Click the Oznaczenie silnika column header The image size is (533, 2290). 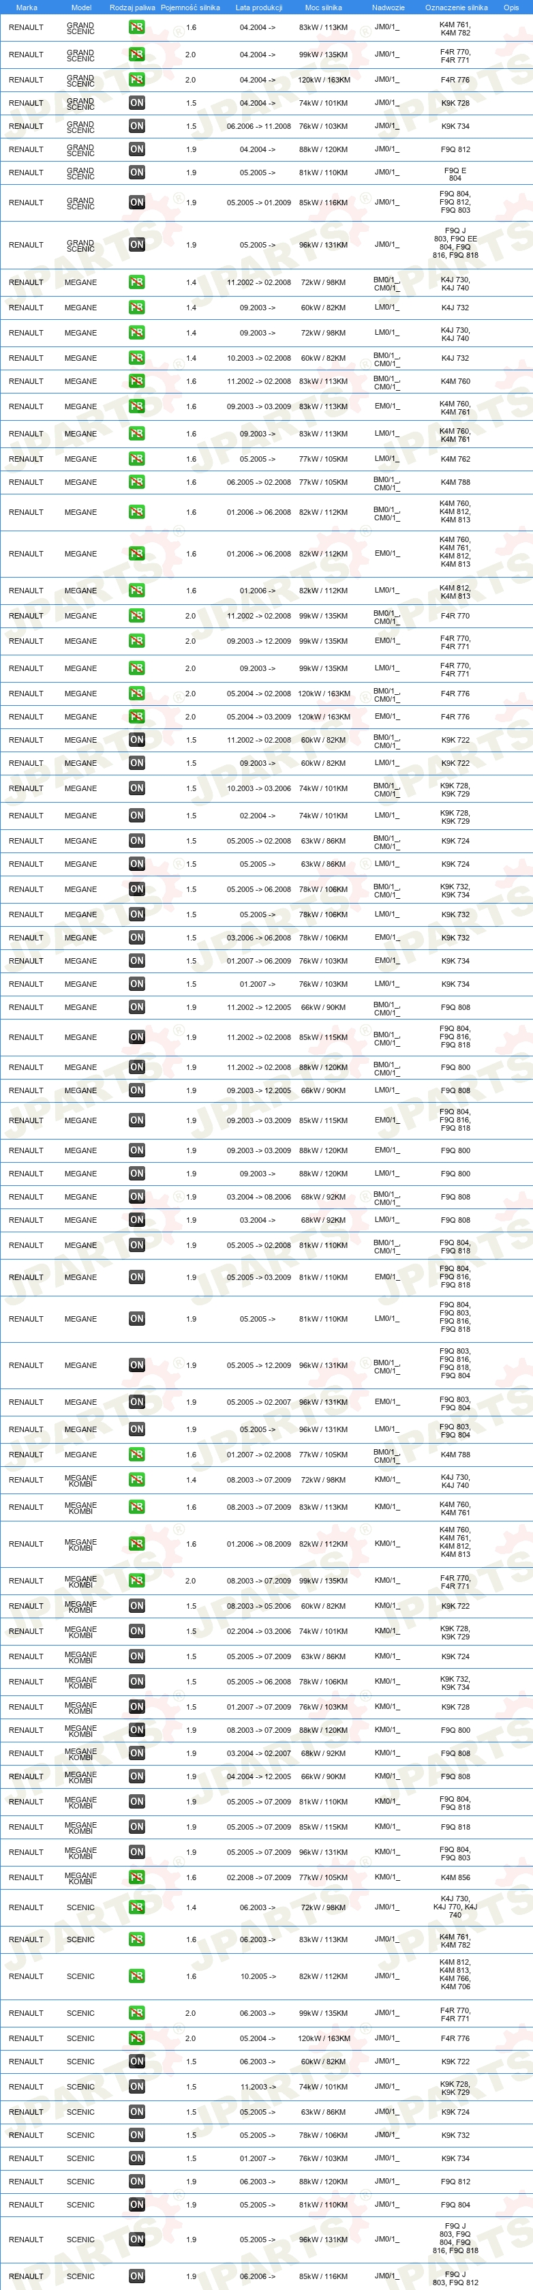pyautogui.click(x=457, y=7)
